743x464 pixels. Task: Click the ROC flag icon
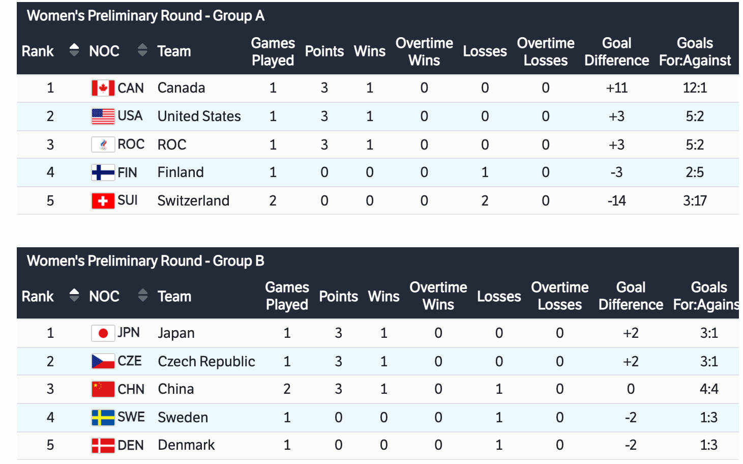pyautogui.click(x=103, y=145)
